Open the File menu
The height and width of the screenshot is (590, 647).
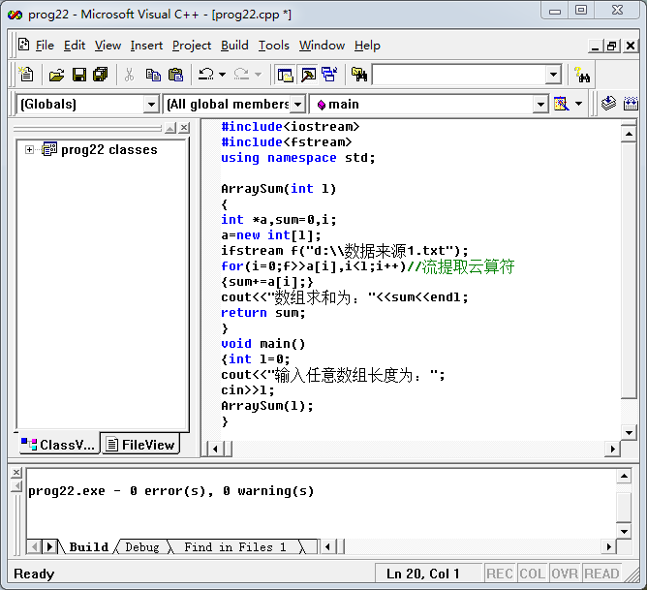tap(45, 46)
